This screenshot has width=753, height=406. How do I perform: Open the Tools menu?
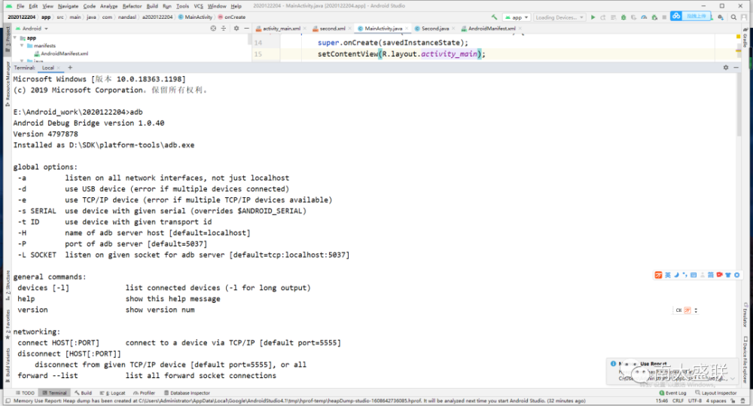click(182, 6)
